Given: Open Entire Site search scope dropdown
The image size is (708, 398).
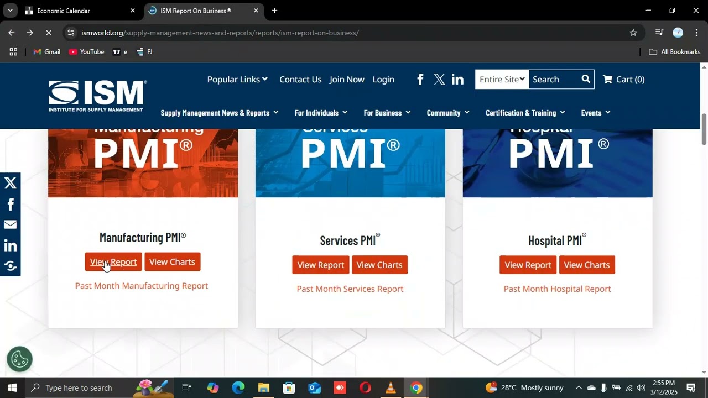Looking at the screenshot, I should coord(502,79).
